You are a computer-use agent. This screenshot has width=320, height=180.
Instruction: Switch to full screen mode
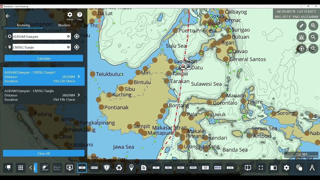(261, 168)
